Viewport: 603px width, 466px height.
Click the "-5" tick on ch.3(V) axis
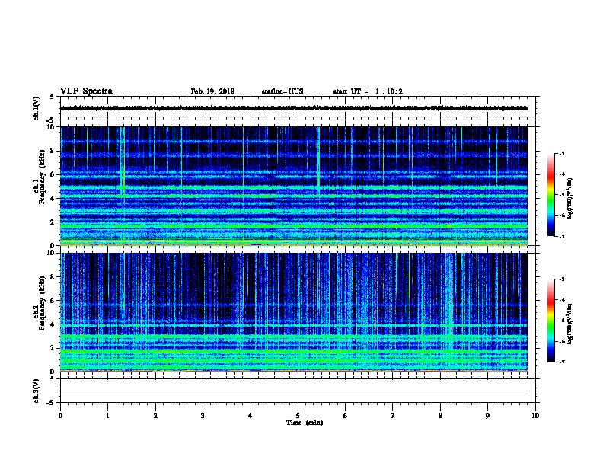tap(50, 403)
